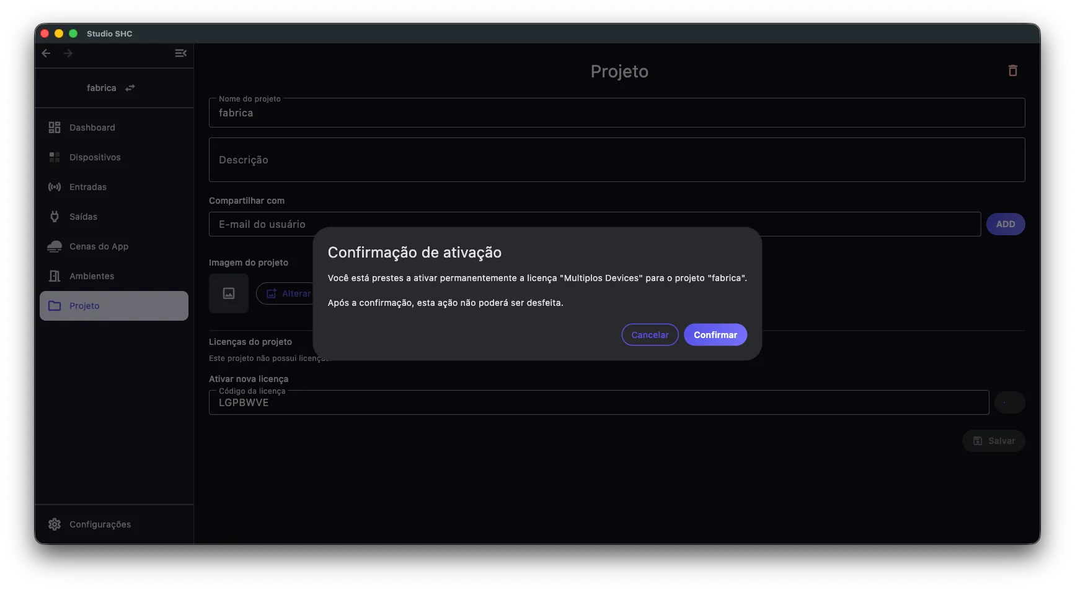Select Saídas in the sidebar

[114, 217]
